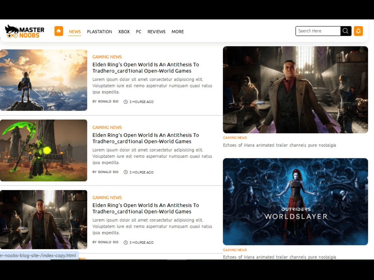Open third Elden Ring article headline
Viewport: 374px width, 280px height.
[x=145, y=208]
